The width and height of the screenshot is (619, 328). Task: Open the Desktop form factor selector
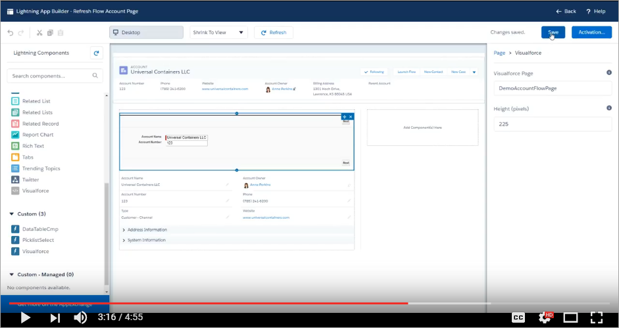click(146, 32)
